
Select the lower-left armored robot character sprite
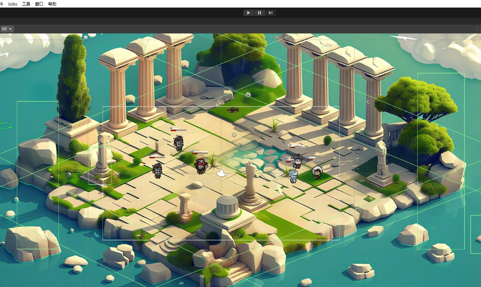[x=157, y=170]
